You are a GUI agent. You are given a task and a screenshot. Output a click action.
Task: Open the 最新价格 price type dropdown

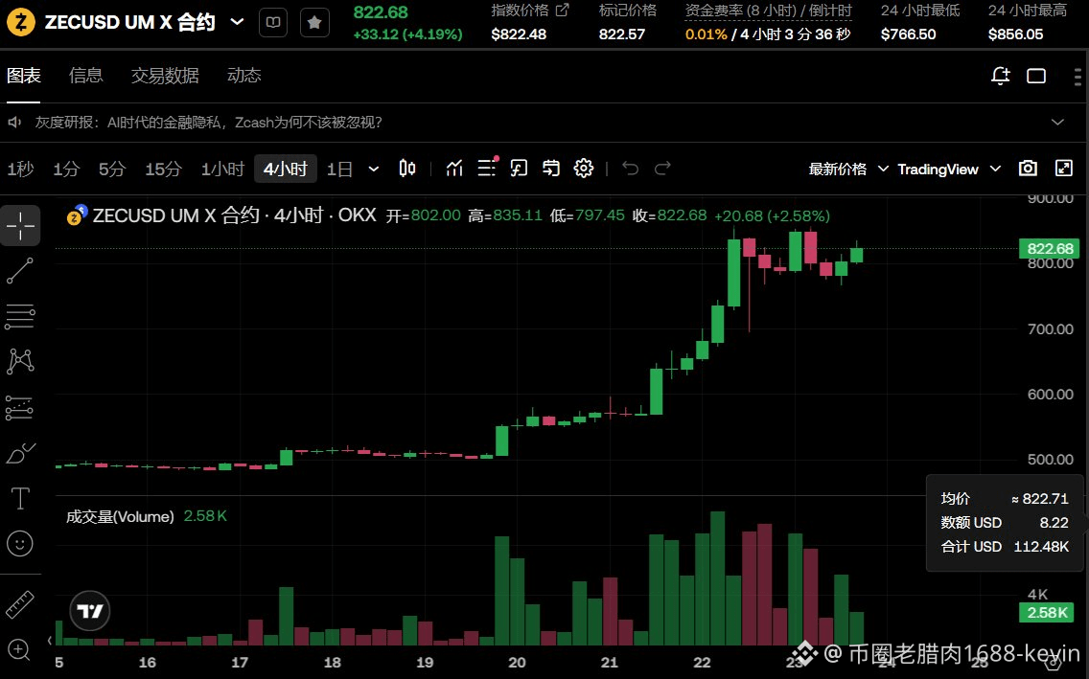click(848, 170)
